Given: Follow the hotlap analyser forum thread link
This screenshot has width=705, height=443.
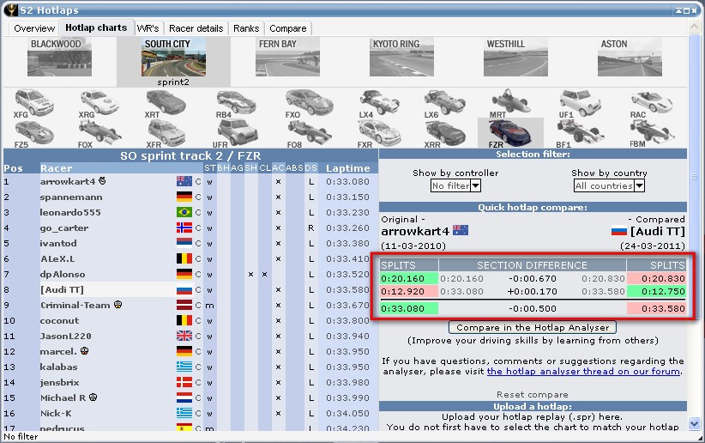Looking at the screenshot, I should pyautogui.click(x=583, y=372).
